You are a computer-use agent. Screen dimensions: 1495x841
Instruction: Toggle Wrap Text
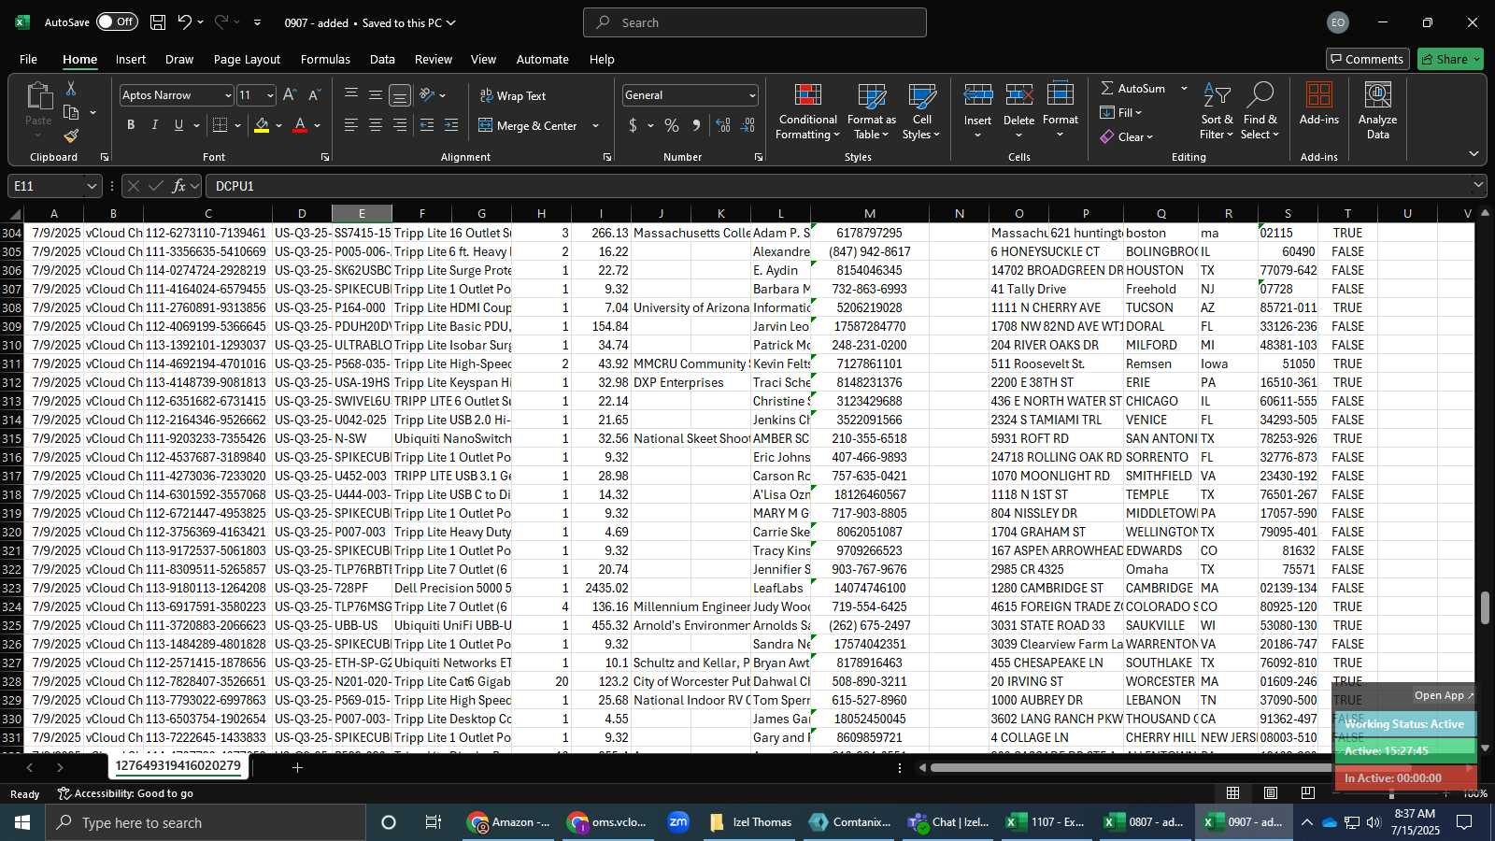[x=513, y=95]
